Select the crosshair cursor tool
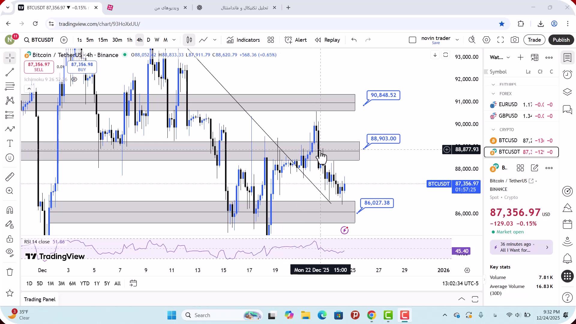The image size is (576, 324). point(10,58)
